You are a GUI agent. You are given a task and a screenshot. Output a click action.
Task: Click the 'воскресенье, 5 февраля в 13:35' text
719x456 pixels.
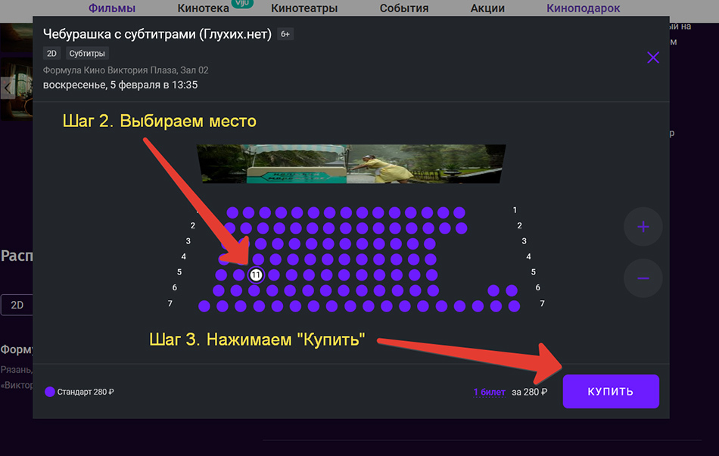click(120, 85)
